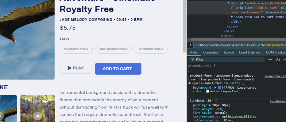The width and height of the screenshot is (286, 122).
Task: Click the page vertical scrollbar thumb
Action: click(184, 26)
